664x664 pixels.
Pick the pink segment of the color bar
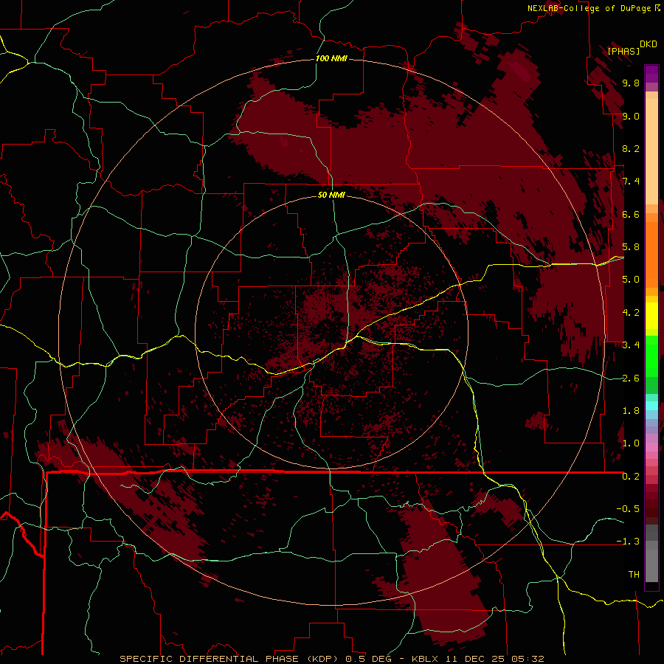[x=651, y=447]
